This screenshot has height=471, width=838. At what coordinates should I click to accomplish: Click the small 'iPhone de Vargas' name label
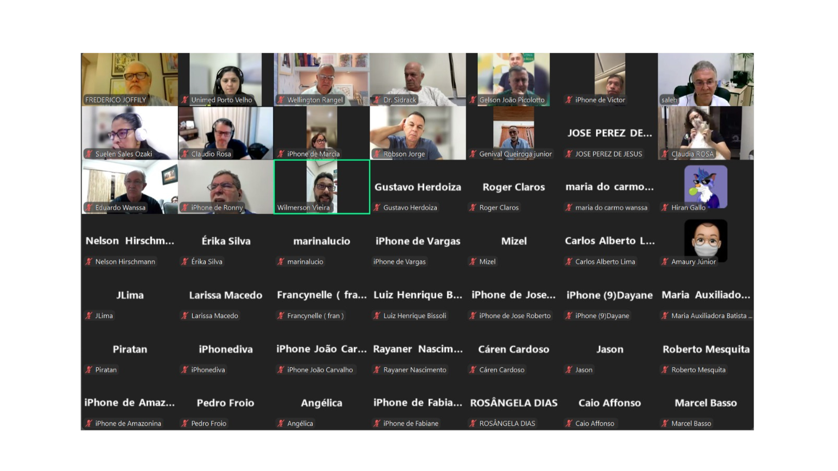400,262
